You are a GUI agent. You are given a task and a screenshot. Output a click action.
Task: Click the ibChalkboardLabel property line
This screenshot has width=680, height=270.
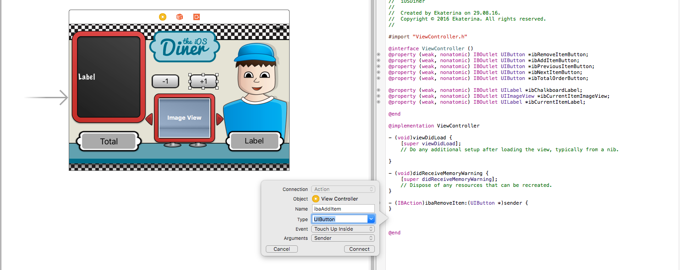coord(485,90)
